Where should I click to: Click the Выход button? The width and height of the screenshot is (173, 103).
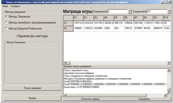pos(32,98)
